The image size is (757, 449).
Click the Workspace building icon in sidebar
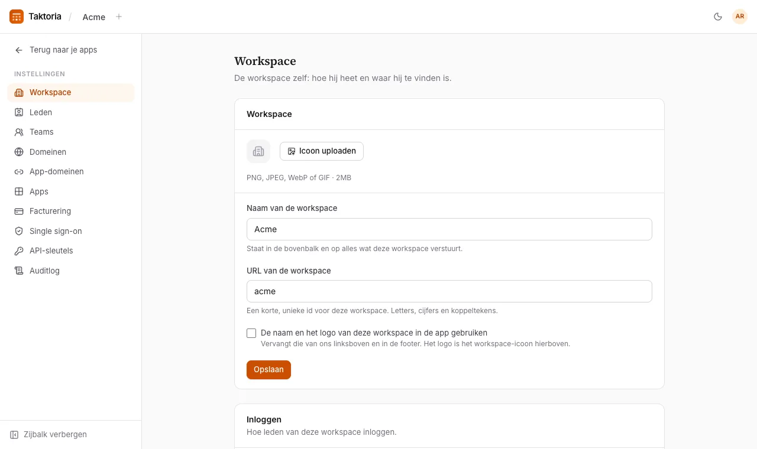[x=19, y=93]
